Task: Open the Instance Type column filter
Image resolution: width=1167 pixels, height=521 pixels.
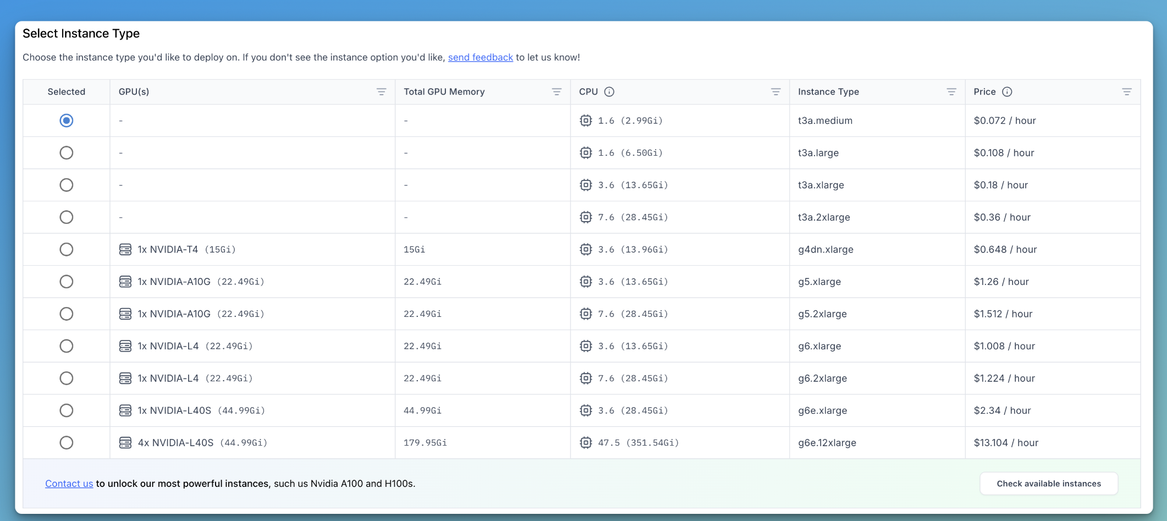Action: click(951, 92)
